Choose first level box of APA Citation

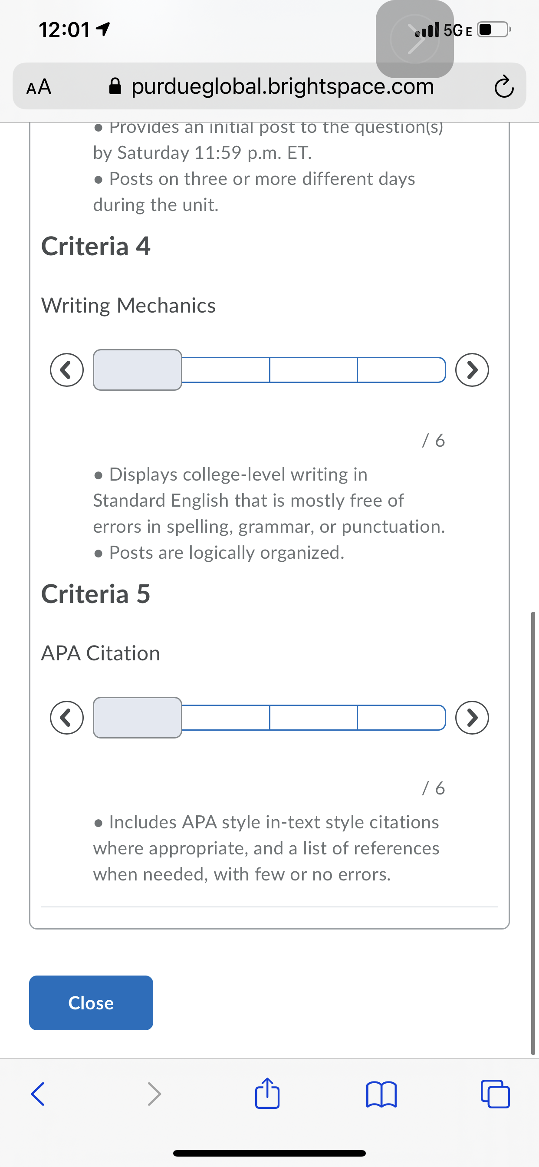click(138, 718)
